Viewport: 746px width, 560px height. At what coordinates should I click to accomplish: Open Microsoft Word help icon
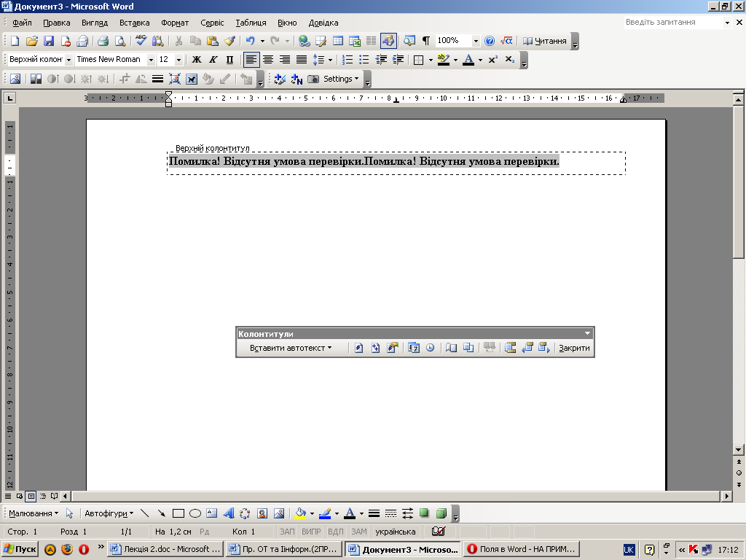490,41
